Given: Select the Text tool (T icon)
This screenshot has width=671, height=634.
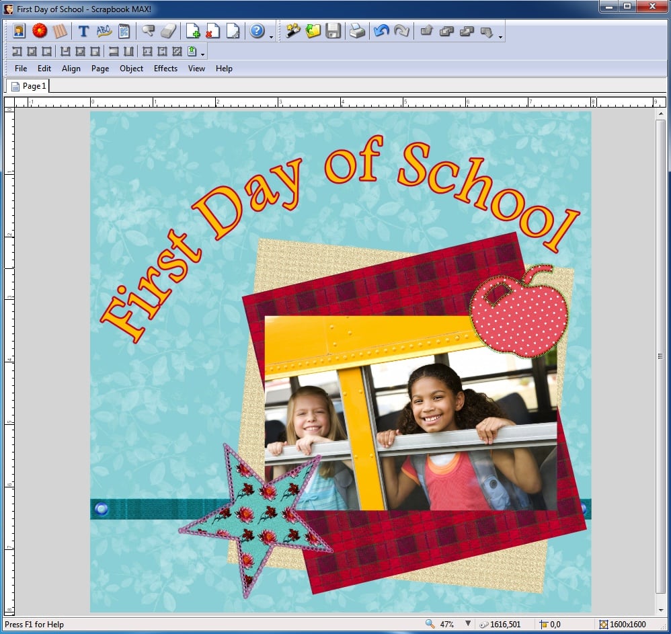Looking at the screenshot, I should pos(83,31).
